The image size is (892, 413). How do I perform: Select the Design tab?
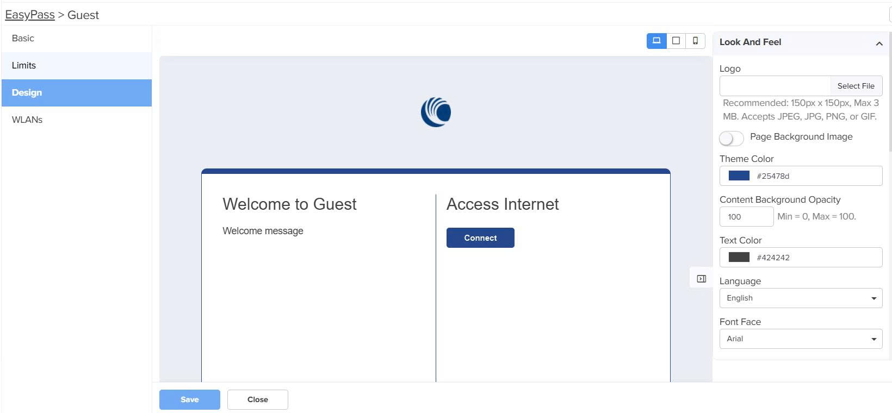click(27, 93)
